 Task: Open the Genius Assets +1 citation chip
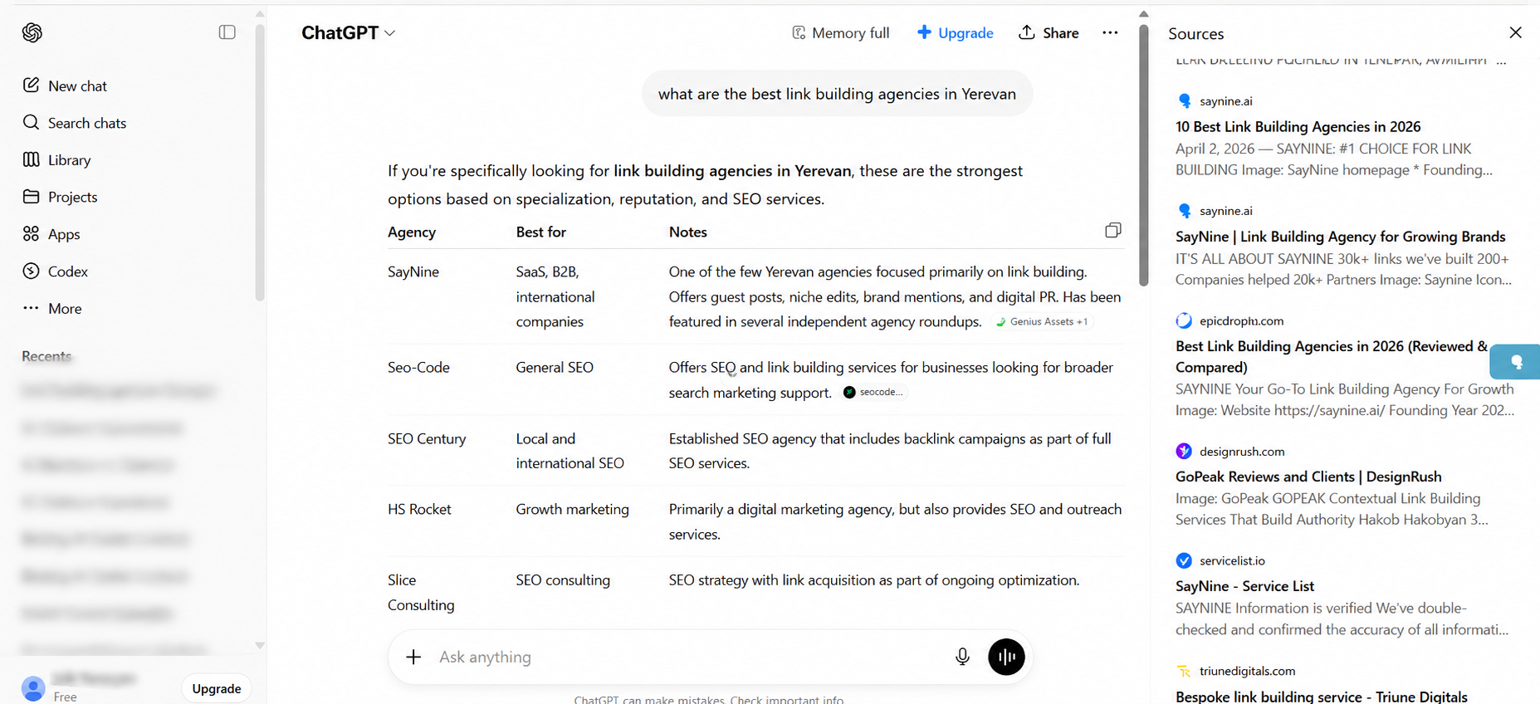[x=1043, y=322]
